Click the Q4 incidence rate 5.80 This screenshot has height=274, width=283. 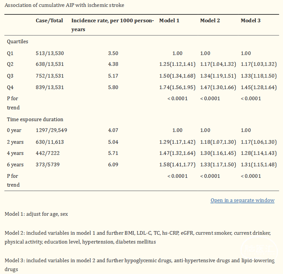coord(113,87)
